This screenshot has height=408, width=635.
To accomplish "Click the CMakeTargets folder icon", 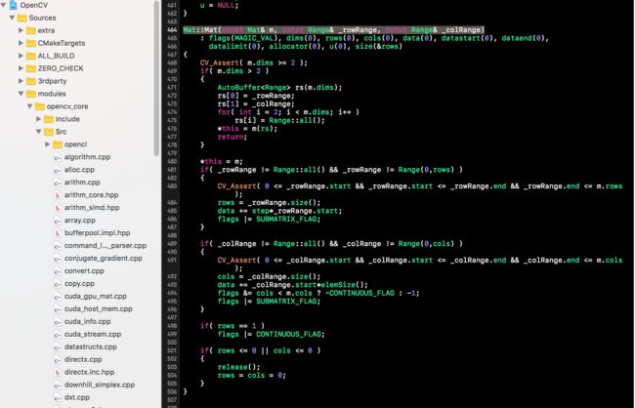I will [x=31, y=43].
